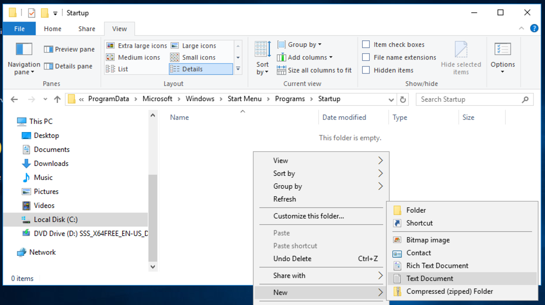Open Downloads folder in navigation pane
The image size is (545, 305).
51,164
